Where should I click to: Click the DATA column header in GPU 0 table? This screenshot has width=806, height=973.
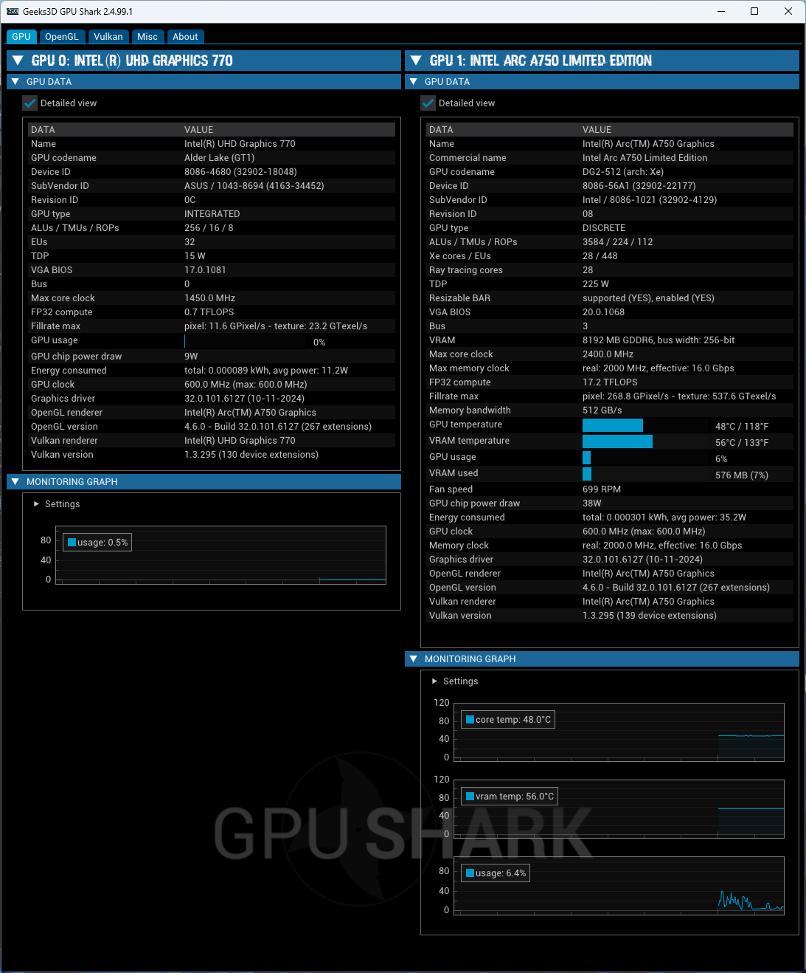[43, 130]
